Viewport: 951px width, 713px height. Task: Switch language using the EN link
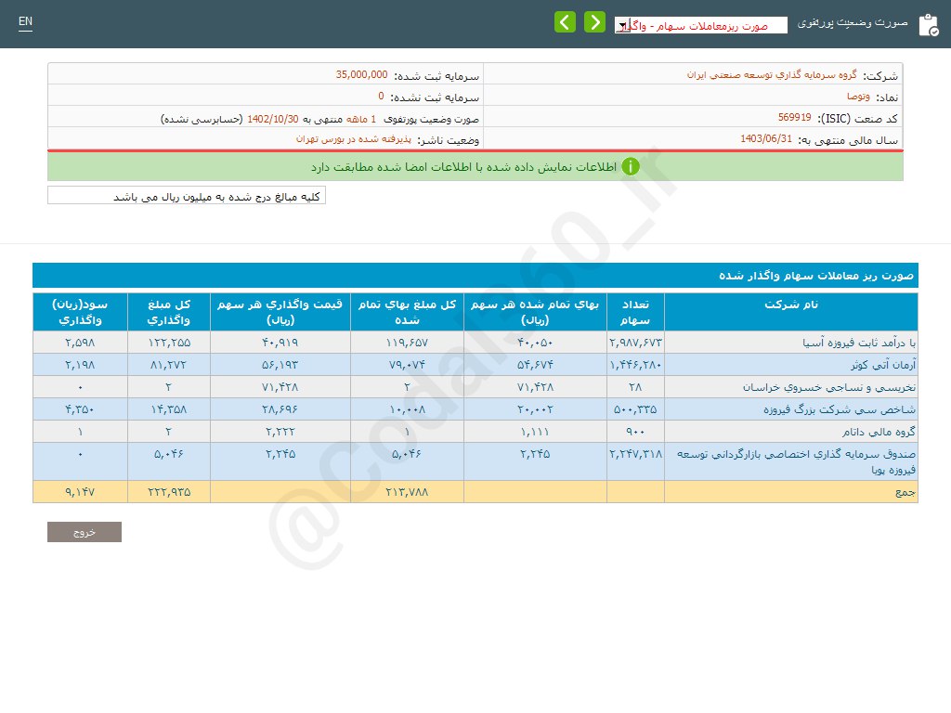pyautogui.click(x=25, y=20)
